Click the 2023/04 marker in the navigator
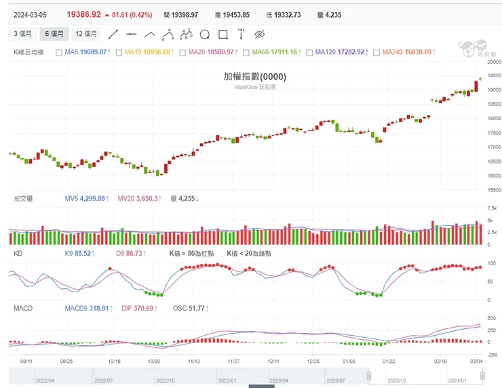 (279, 381)
